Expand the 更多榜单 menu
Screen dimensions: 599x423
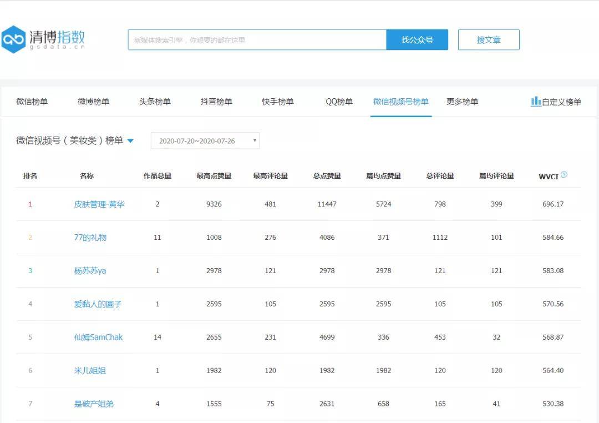coord(462,102)
